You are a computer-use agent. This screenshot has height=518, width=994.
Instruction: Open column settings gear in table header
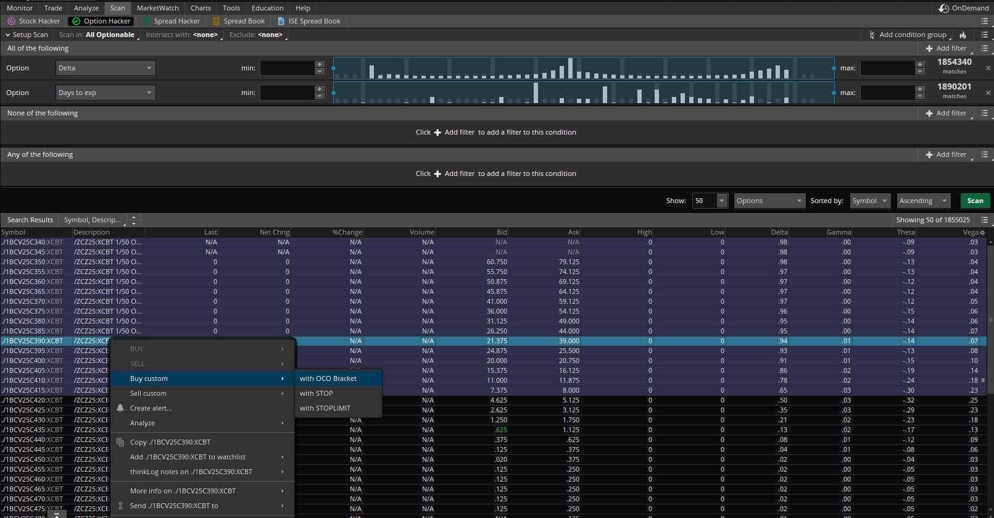(x=983, y=233)
